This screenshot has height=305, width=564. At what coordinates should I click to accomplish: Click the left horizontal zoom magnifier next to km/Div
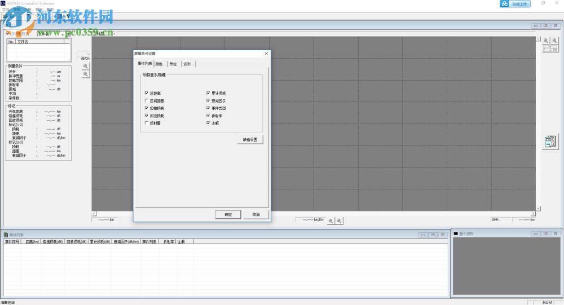[331, 221]
